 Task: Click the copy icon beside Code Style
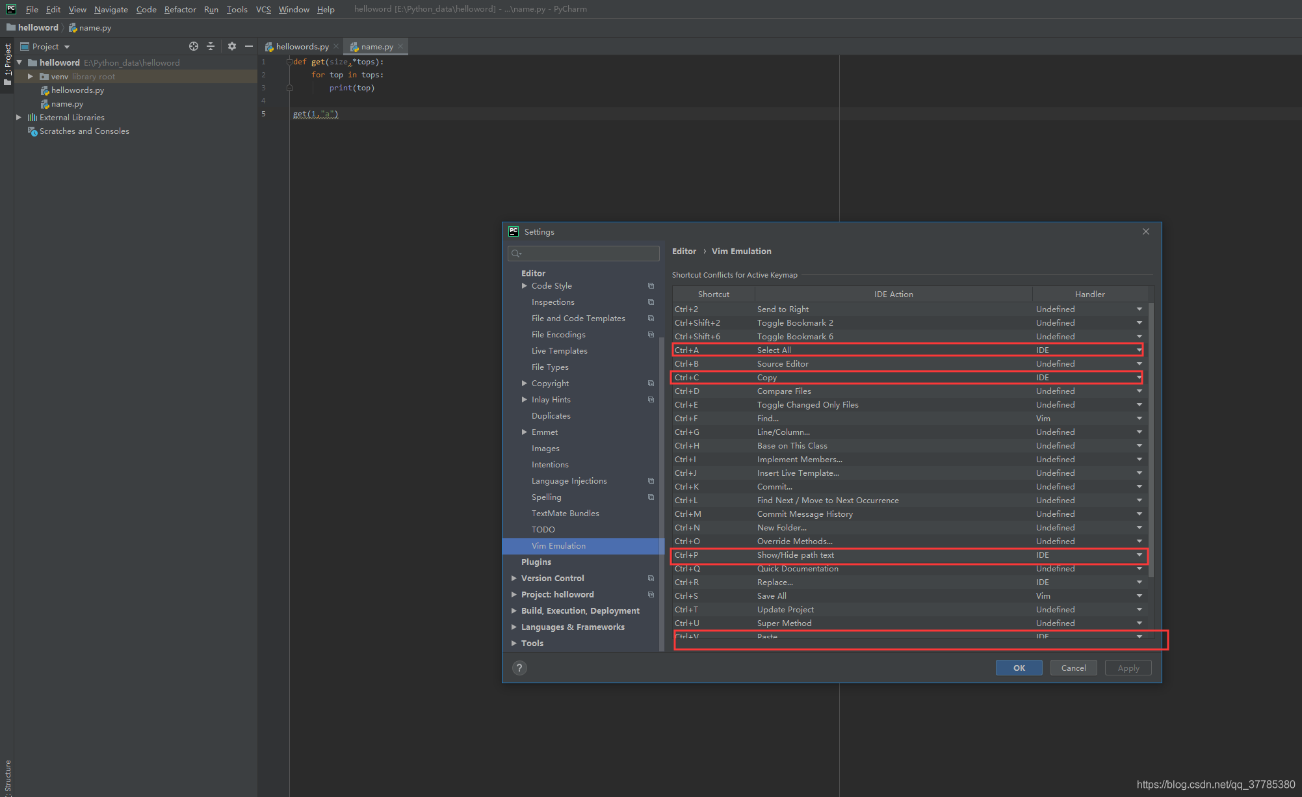coord(651,286)
